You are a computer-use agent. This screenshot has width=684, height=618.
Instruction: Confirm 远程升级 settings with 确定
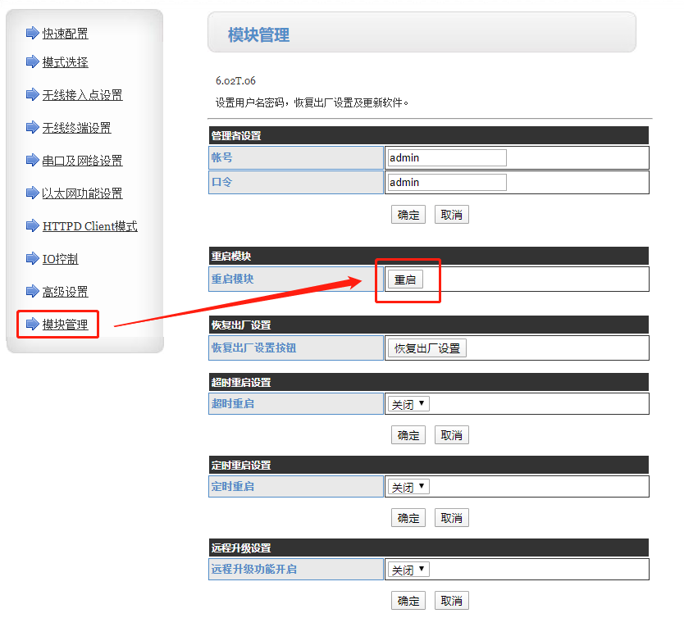tap(408, 601)
